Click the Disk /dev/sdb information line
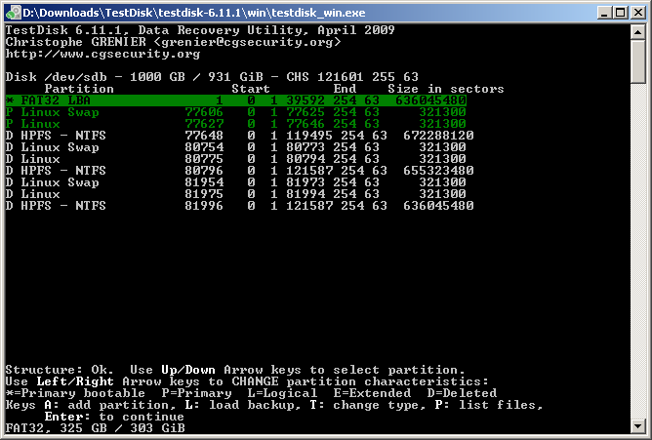 212,77
